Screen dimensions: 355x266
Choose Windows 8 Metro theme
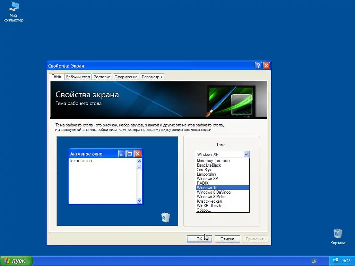[x=223, y=197]
